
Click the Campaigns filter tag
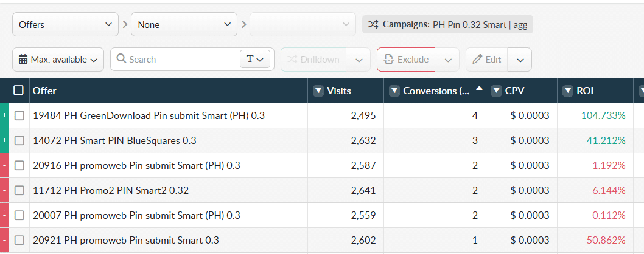tap(447, 25)
